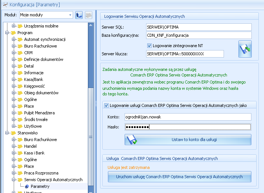The height and width of the screenshot is (193, 264).
Task: Expand the Płace node under Program
Action: click(13, 106)
